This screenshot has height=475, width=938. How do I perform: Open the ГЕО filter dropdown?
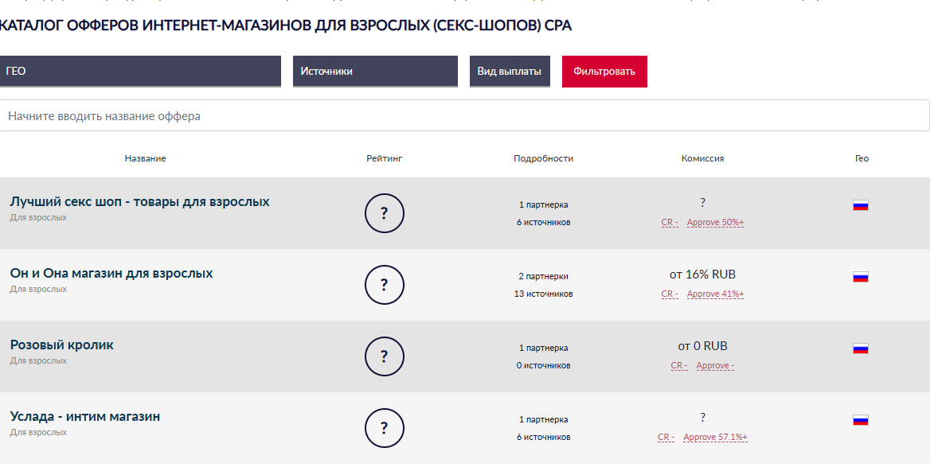(x=140, y=71)
